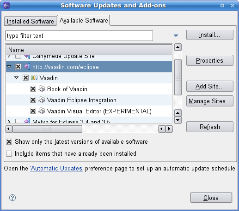Click the Refresh button
Screen dimensions: 239x211
pyautogui.click(x=210, y=127)
